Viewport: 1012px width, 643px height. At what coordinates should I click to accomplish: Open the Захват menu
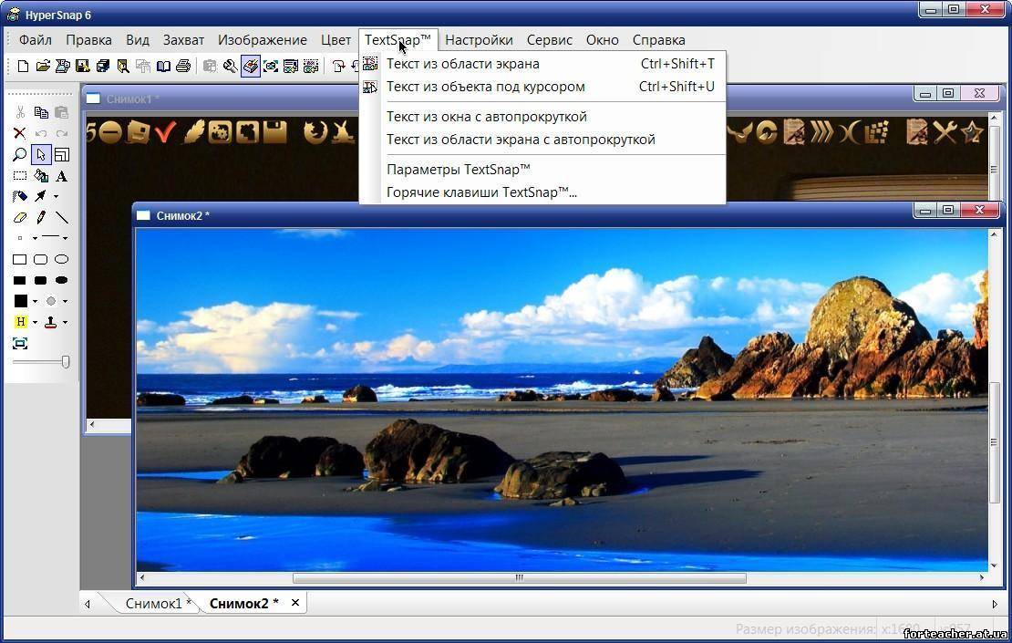point(183,39)
